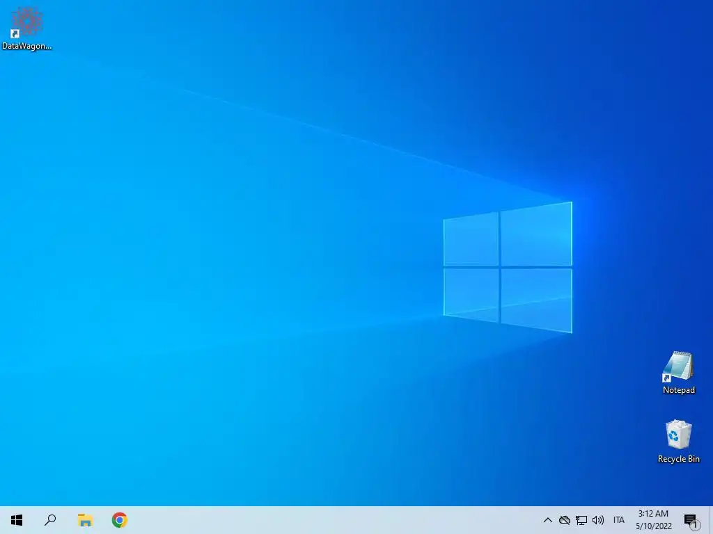Open the volume speaker control
Screen dimensions: 713x534
click(x=598, y=520)
